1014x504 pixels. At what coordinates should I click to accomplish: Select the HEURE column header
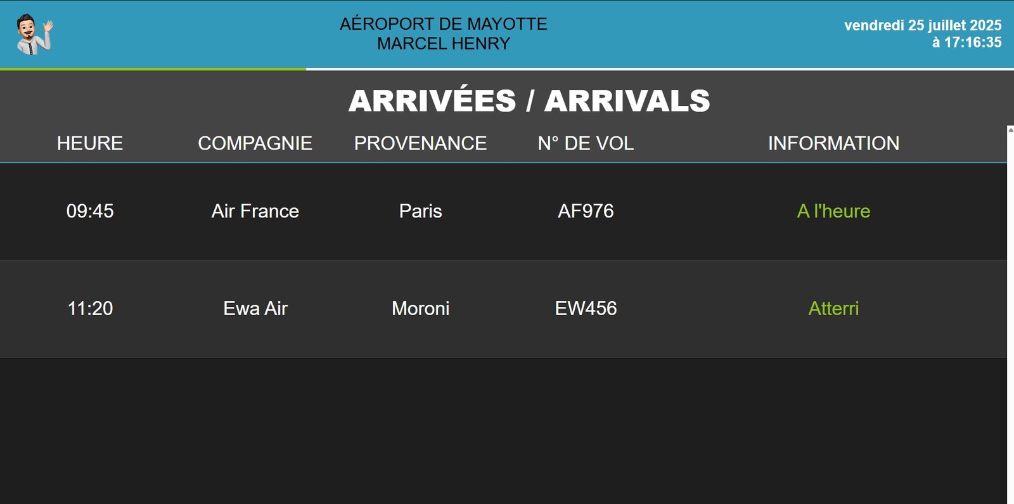[90, 143]
